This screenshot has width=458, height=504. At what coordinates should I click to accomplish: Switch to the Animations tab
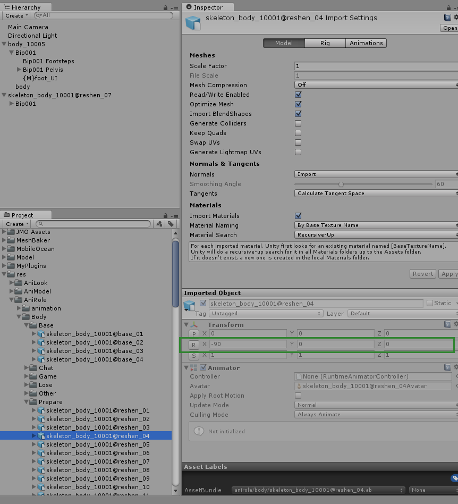[x=366, y=43]
